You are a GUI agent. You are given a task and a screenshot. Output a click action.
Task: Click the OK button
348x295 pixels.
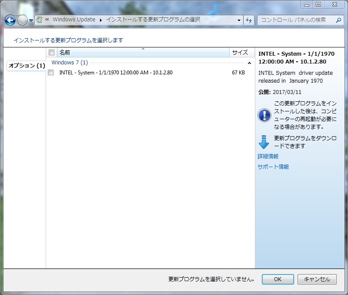(x=278, y=279)
